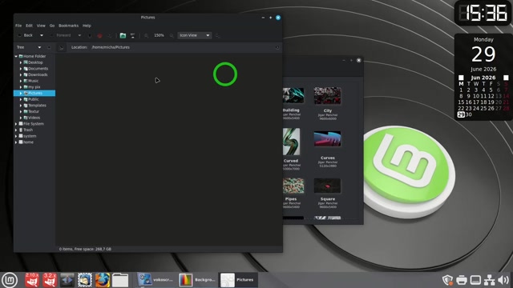Switch to the Background taskbar window
This screenshot has height=288, width=513.
[197, 280]
